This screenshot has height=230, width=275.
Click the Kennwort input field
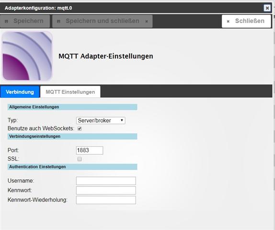(x=106, y=190)
